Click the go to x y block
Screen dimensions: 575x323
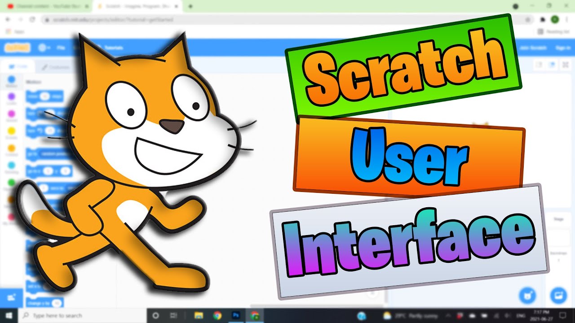(x=49, y=171)
